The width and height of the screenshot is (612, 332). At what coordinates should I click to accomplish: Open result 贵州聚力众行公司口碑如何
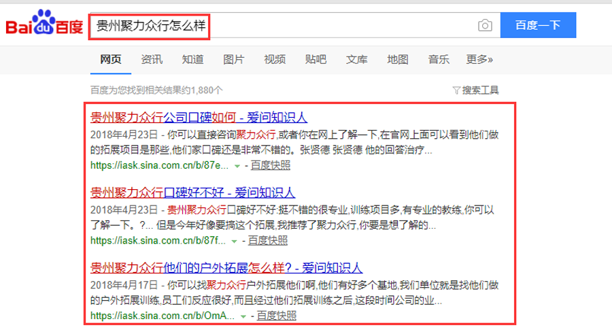coord(199,117)
